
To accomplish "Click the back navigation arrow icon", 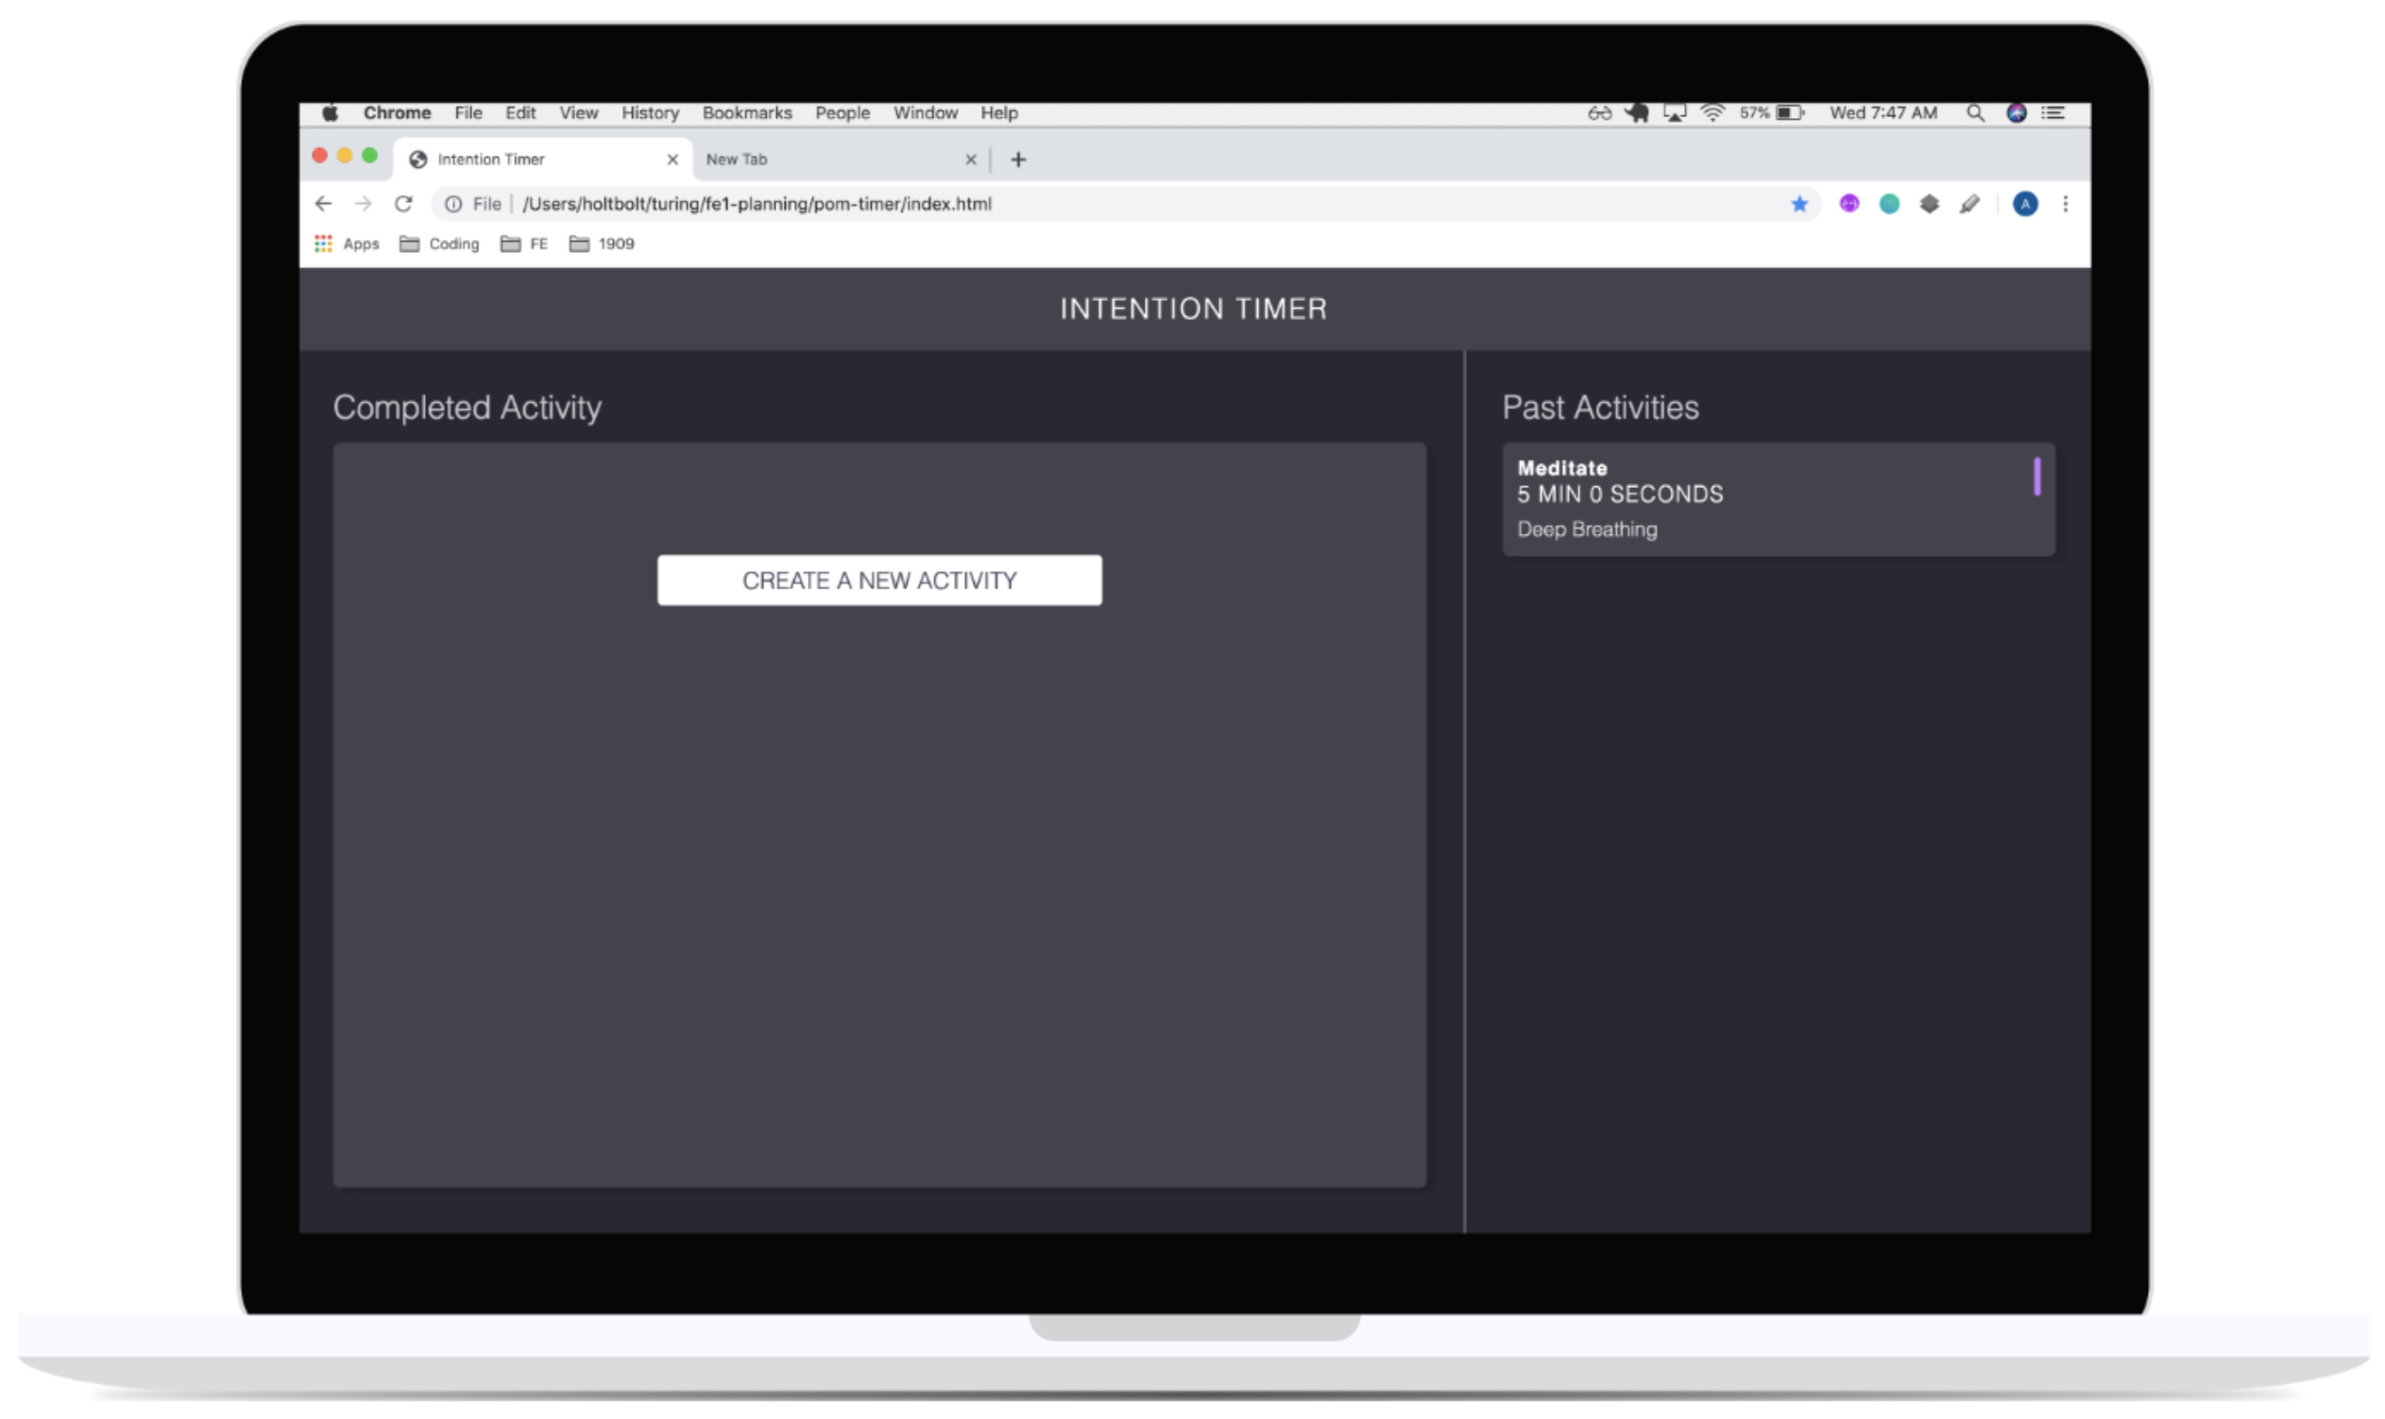I will (323, 203).
